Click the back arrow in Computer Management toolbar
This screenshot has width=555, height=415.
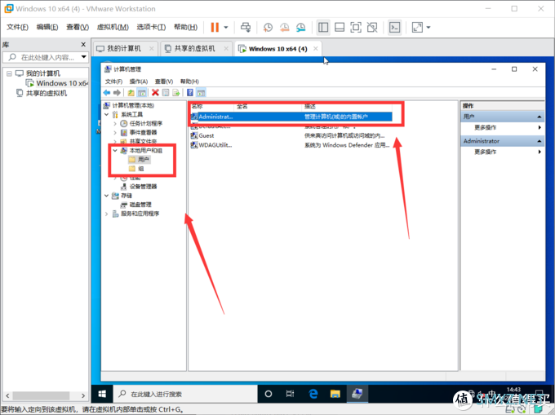coord(107,93)
